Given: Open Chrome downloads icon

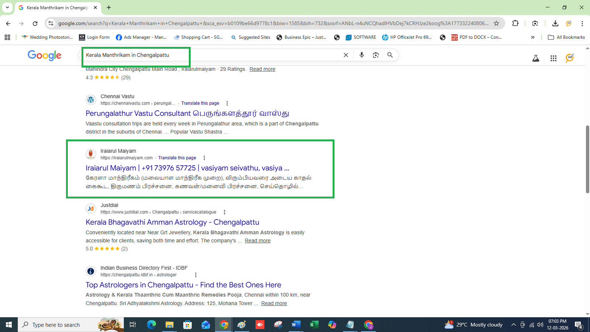Looking at the screenshot, I should point(555,23).
